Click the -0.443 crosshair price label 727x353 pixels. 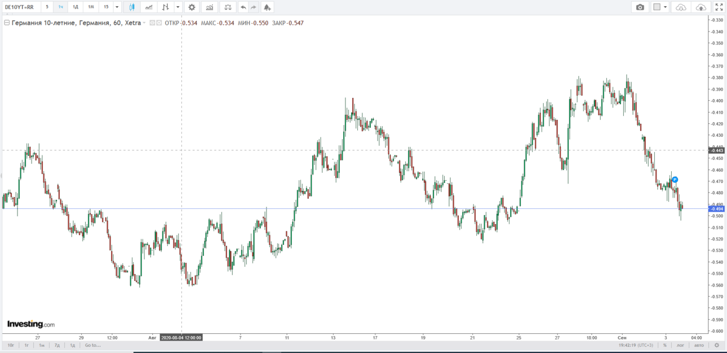click(717, 150)
